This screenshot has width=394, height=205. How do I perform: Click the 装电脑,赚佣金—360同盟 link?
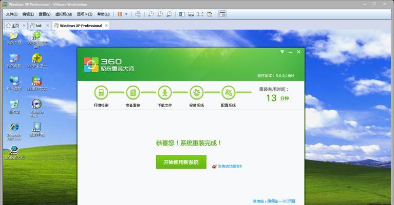click(274, 201)
